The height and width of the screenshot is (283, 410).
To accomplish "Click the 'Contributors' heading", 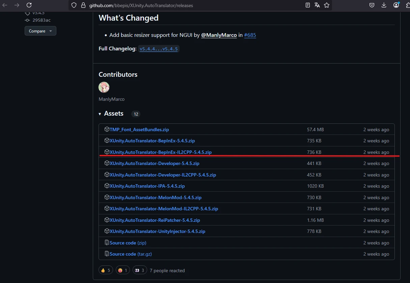I will coord(118,74).
